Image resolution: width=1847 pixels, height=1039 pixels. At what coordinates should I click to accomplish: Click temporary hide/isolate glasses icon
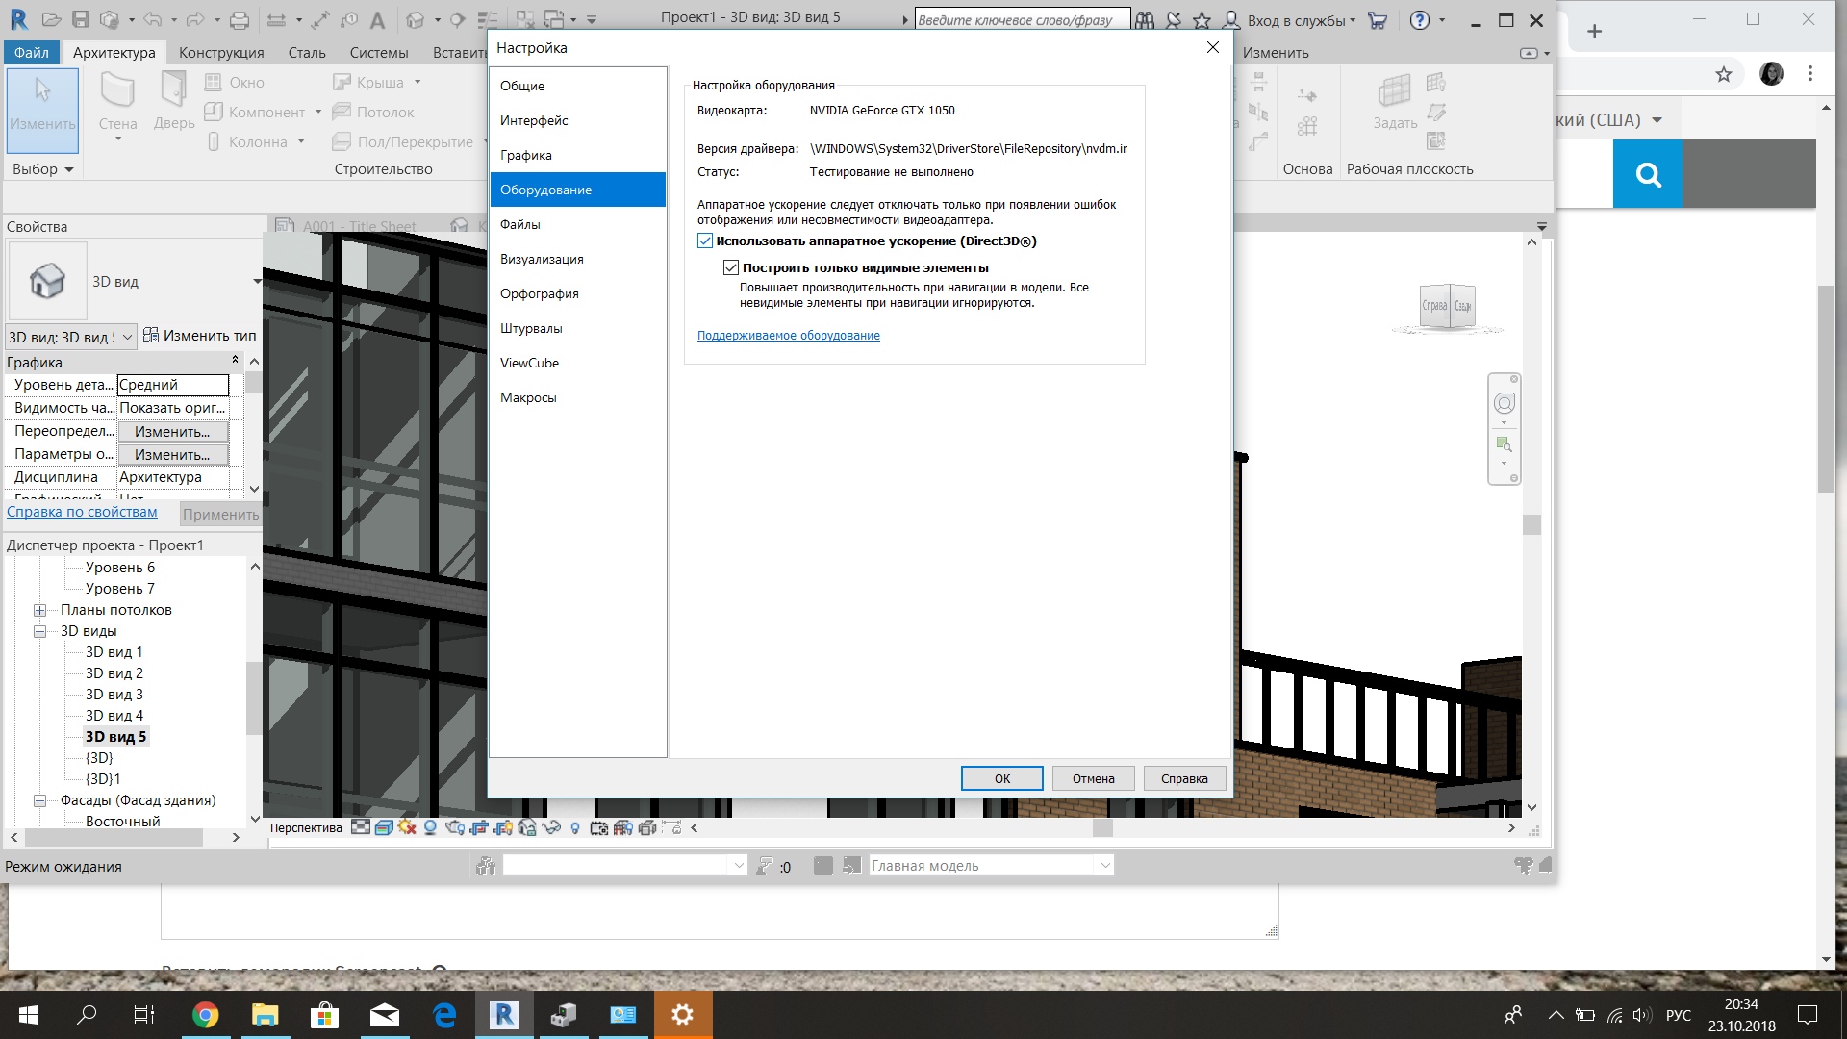coord(551,827)
